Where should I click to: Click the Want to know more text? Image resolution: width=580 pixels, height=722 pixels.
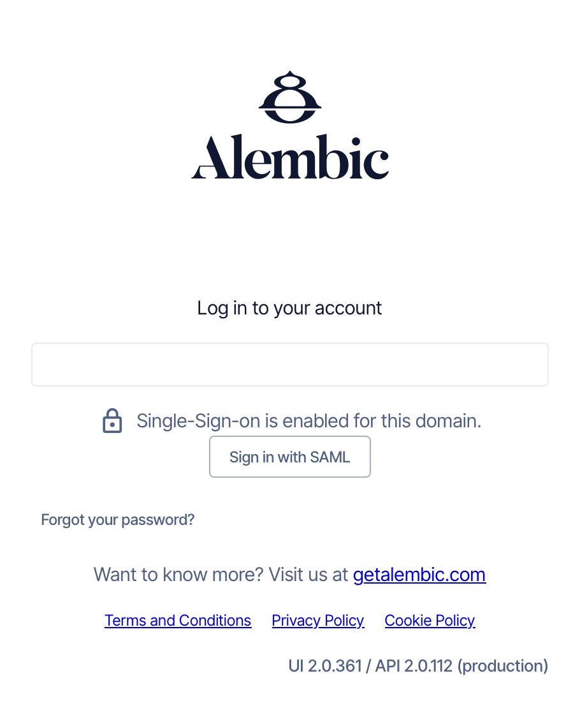click(x=178, y=575)
